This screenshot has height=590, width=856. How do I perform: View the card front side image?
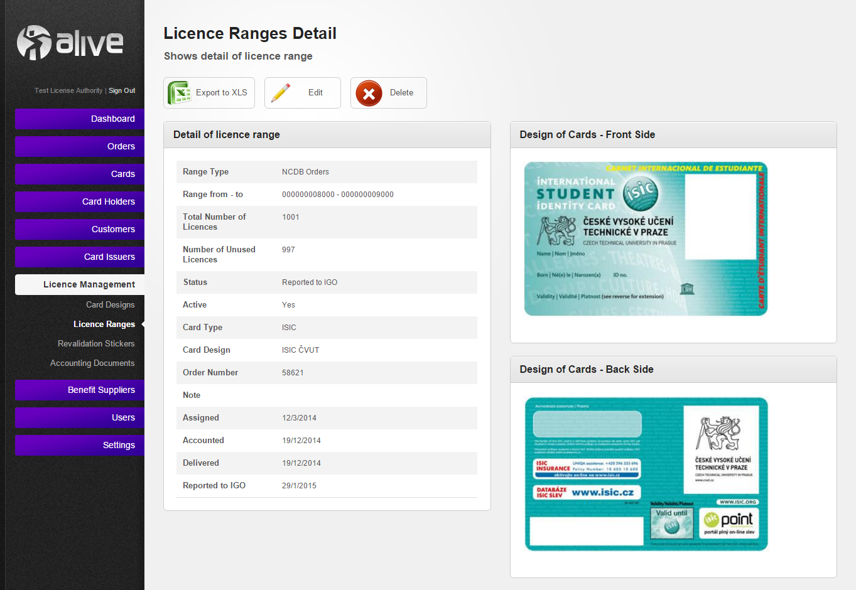pos(646,239)
